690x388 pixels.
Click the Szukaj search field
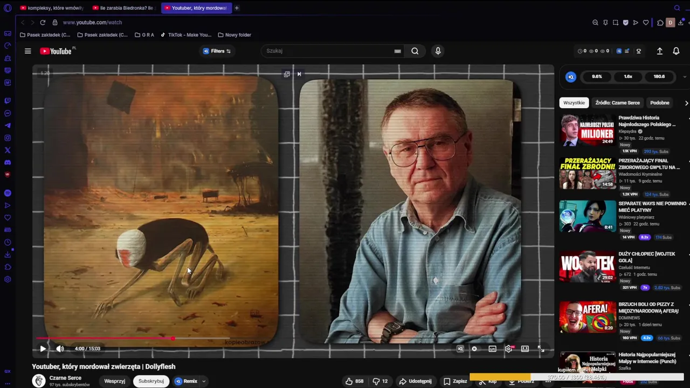pyautogui.click(x=332, y=51)
